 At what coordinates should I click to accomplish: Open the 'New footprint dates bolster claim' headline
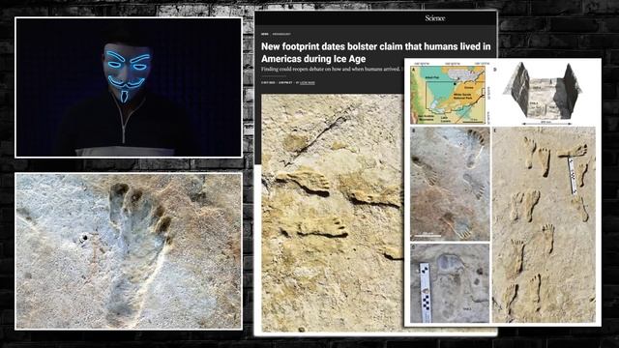click(x=376, y=52)
